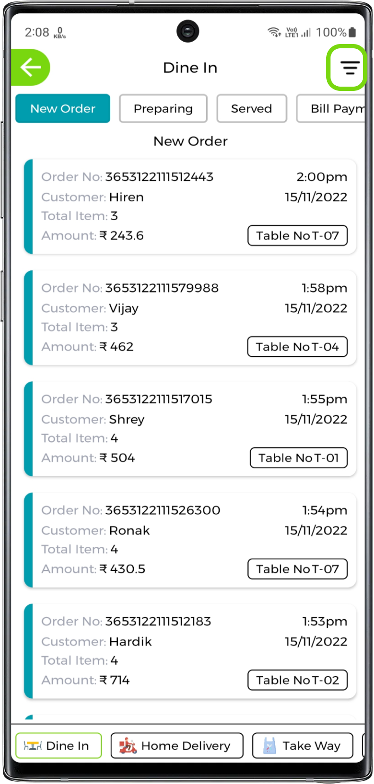Tap the Home Delivery scooter icon
This screenshot has width=374, height=784.
tap(128, 746)
